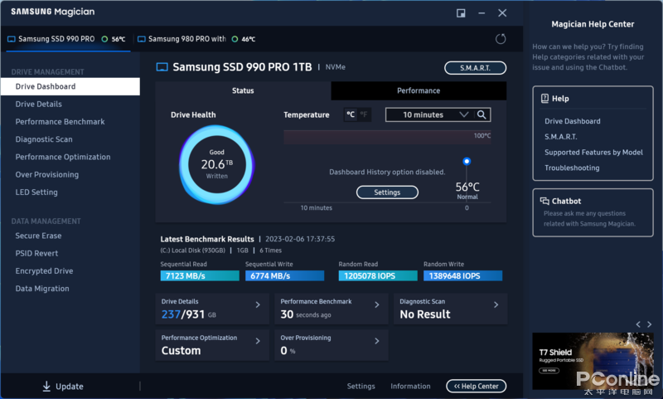Click the Custom performance optimization value
This screenshot has width=663, height=399.
[x=181, y=351]
